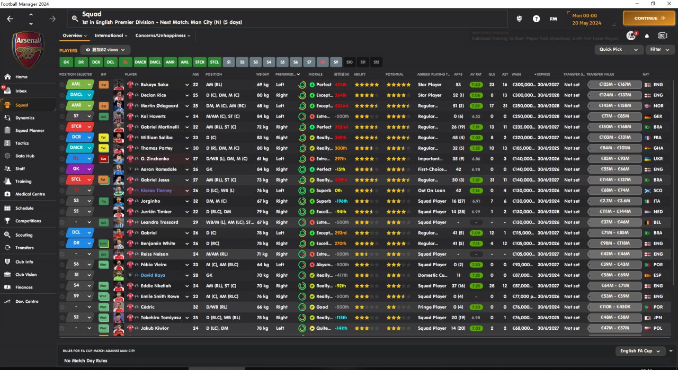The image size is (678, 370).
Task: Tick the selection circle for Eddie Nketiah
Action: click(63, 286)
